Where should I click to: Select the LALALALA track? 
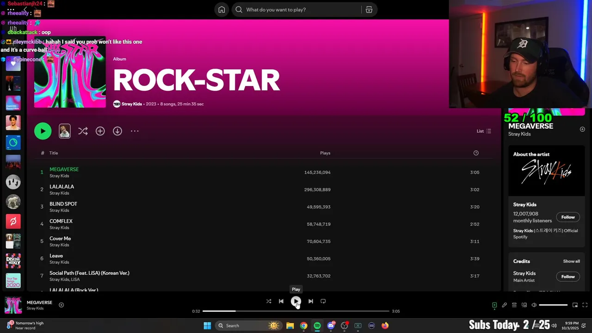tap(264, 190)
